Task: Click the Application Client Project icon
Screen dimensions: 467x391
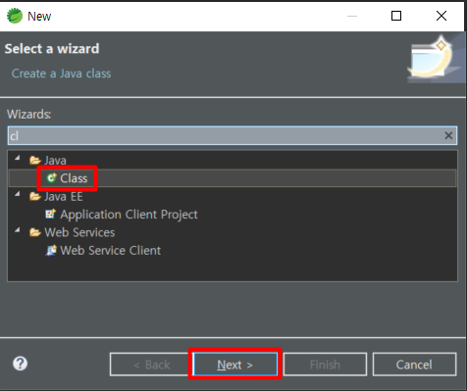Action: [x=51, y=215]
